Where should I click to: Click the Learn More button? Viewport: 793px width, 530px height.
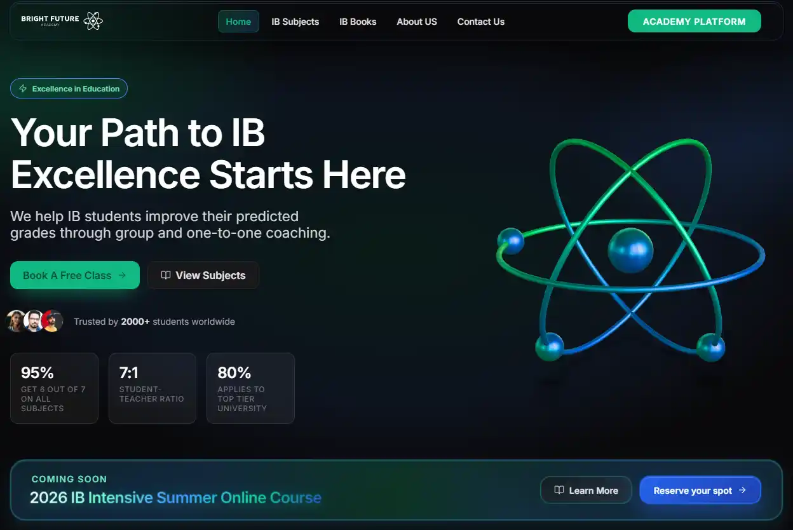click(586, 490)
